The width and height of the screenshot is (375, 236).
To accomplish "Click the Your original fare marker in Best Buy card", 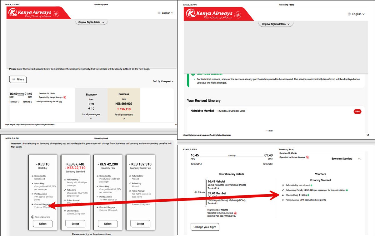I will point(33,217).
